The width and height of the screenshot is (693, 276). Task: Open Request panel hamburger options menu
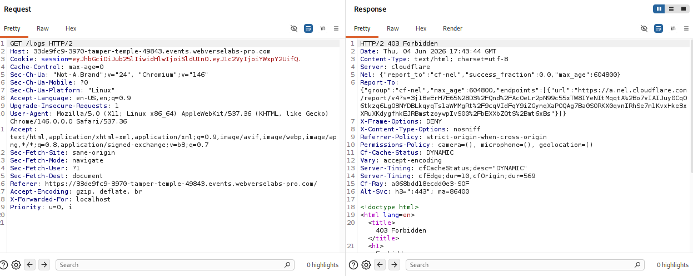click(336, 28)
